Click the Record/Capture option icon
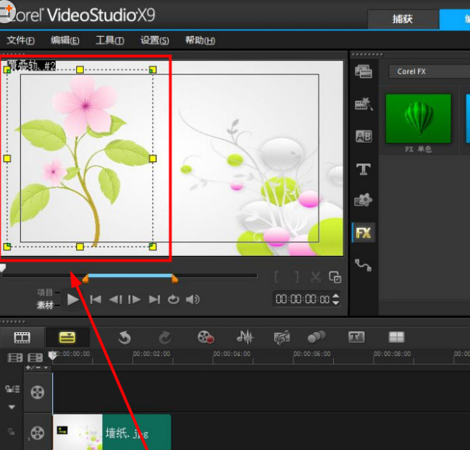This screenshot has width=470, height=450. click(206, 337)
